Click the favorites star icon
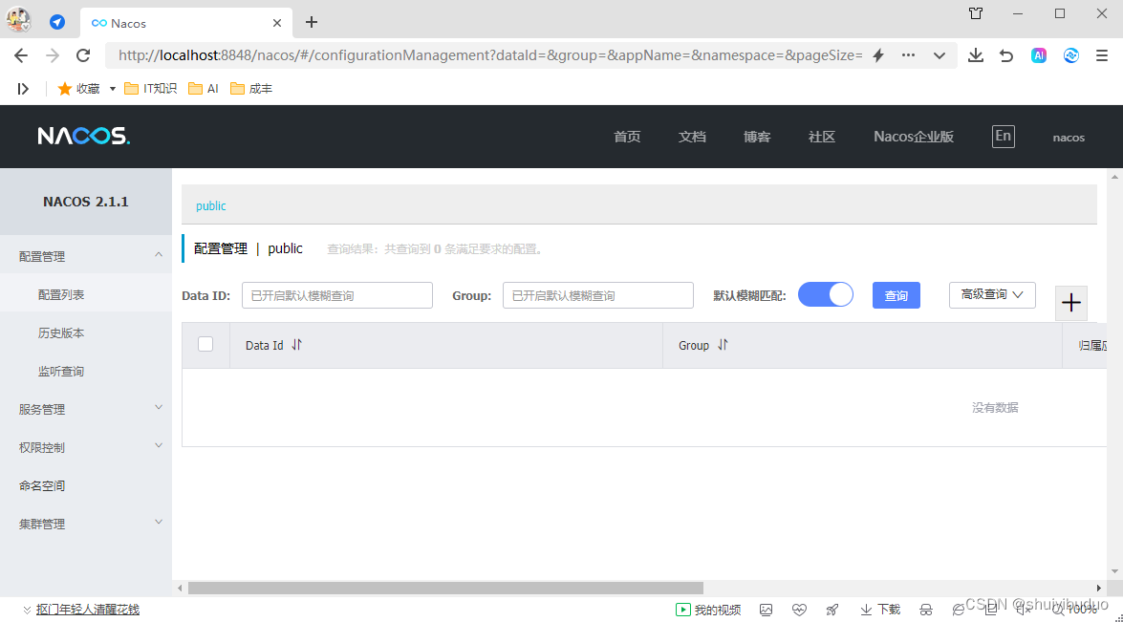The image size is (1123, 622). coord(64,89)
